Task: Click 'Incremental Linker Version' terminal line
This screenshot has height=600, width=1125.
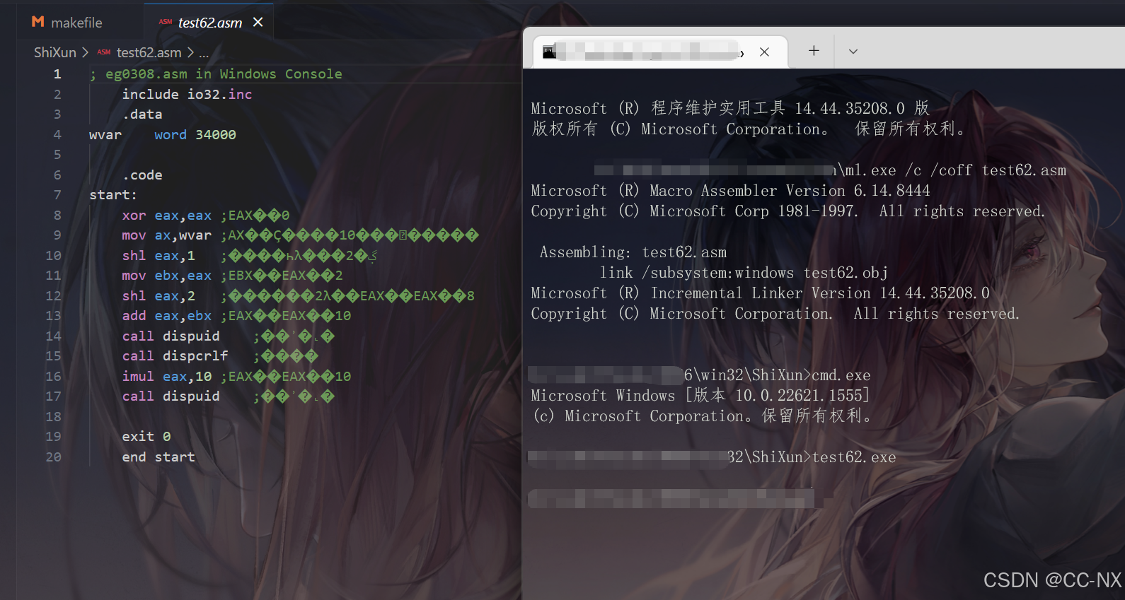Action: click(x=761, y=293)
